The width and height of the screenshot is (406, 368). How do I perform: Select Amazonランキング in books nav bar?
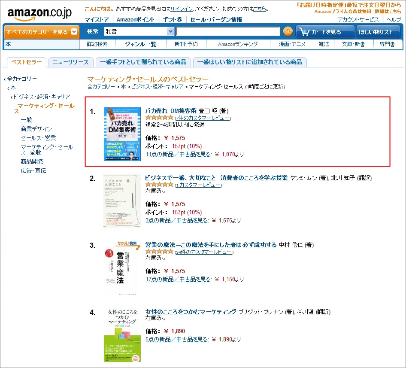(x=238, y=44)
